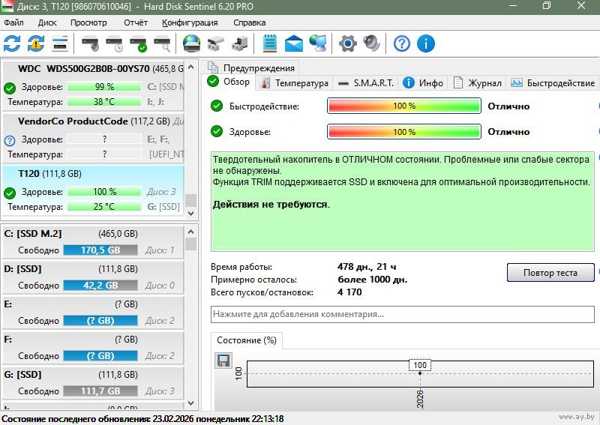This screenshot has height=425, width=600.
Task: Save the graph using floppy icon
Action: coord(223,361)
